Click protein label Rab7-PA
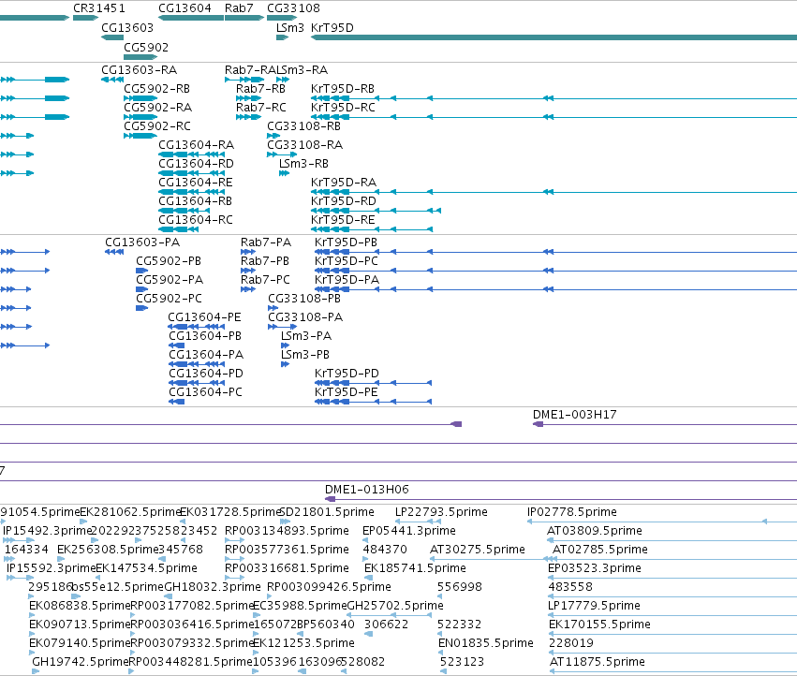Viewport: 797px width, 676px height. [x=266, y=242]
